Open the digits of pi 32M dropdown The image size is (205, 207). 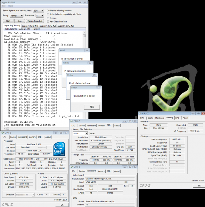(38, 11)
